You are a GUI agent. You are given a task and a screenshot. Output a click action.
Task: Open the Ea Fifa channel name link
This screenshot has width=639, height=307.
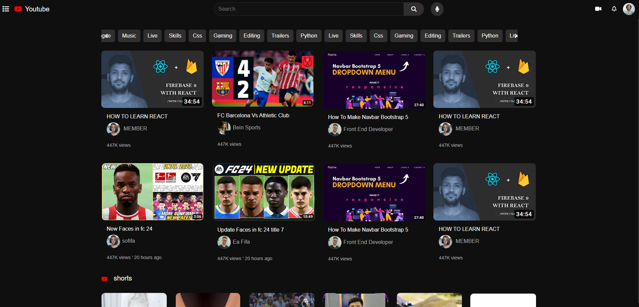[241, 242]
